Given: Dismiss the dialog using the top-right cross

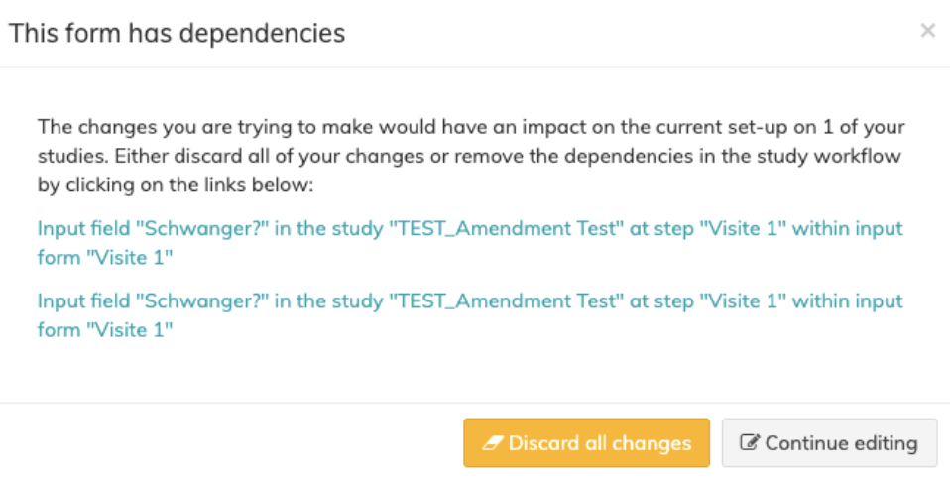Looking at the screenshot, I should tap(928, 31).
